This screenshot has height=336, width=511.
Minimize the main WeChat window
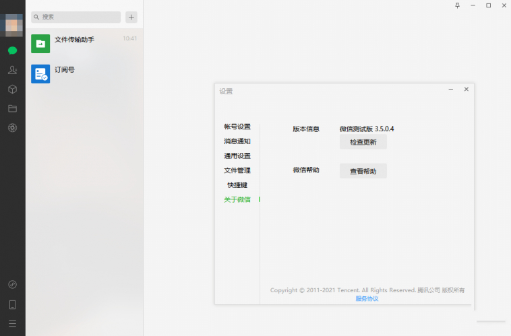coord(473,5)
